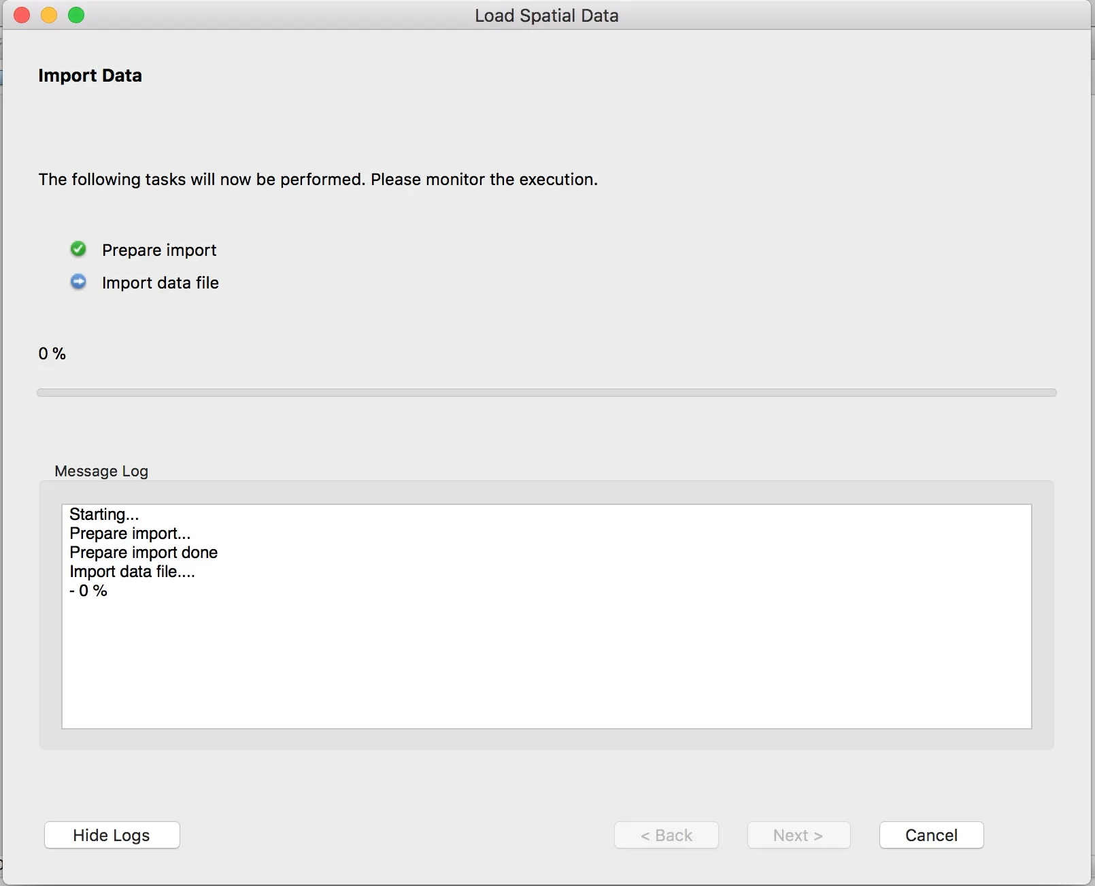Click the 'Import data file....' log line
The height and width of the screenshot is (886, 1095).
coord(132,572)
